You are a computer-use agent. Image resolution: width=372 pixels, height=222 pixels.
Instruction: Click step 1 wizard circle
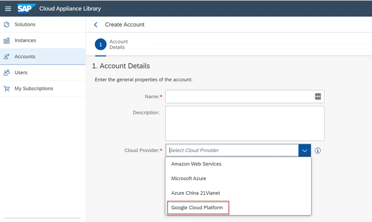(101, 44)
